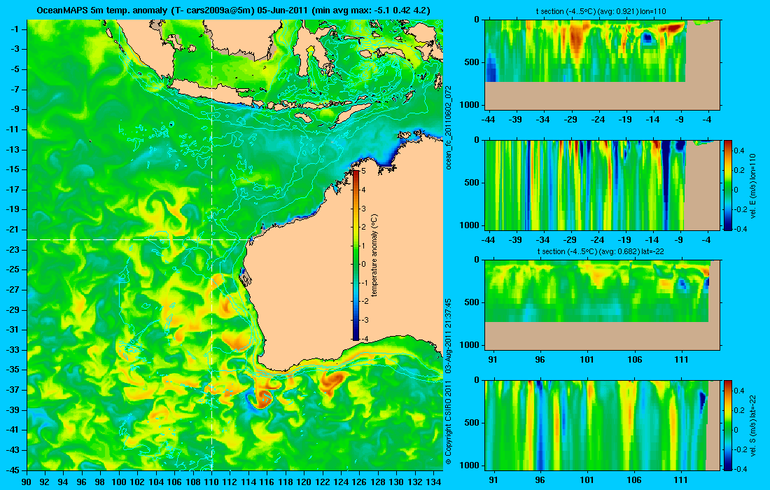Click the 't section lat=-22' panel title
Viewport: 770px width, 490px height.
coord(601,251)
